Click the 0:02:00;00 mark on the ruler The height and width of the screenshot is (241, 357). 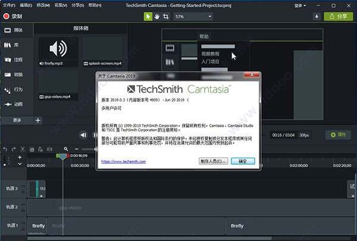coord(299,165)
